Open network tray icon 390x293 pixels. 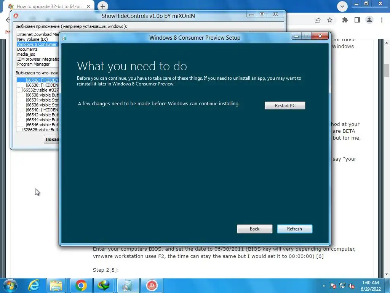pos(342,286)
